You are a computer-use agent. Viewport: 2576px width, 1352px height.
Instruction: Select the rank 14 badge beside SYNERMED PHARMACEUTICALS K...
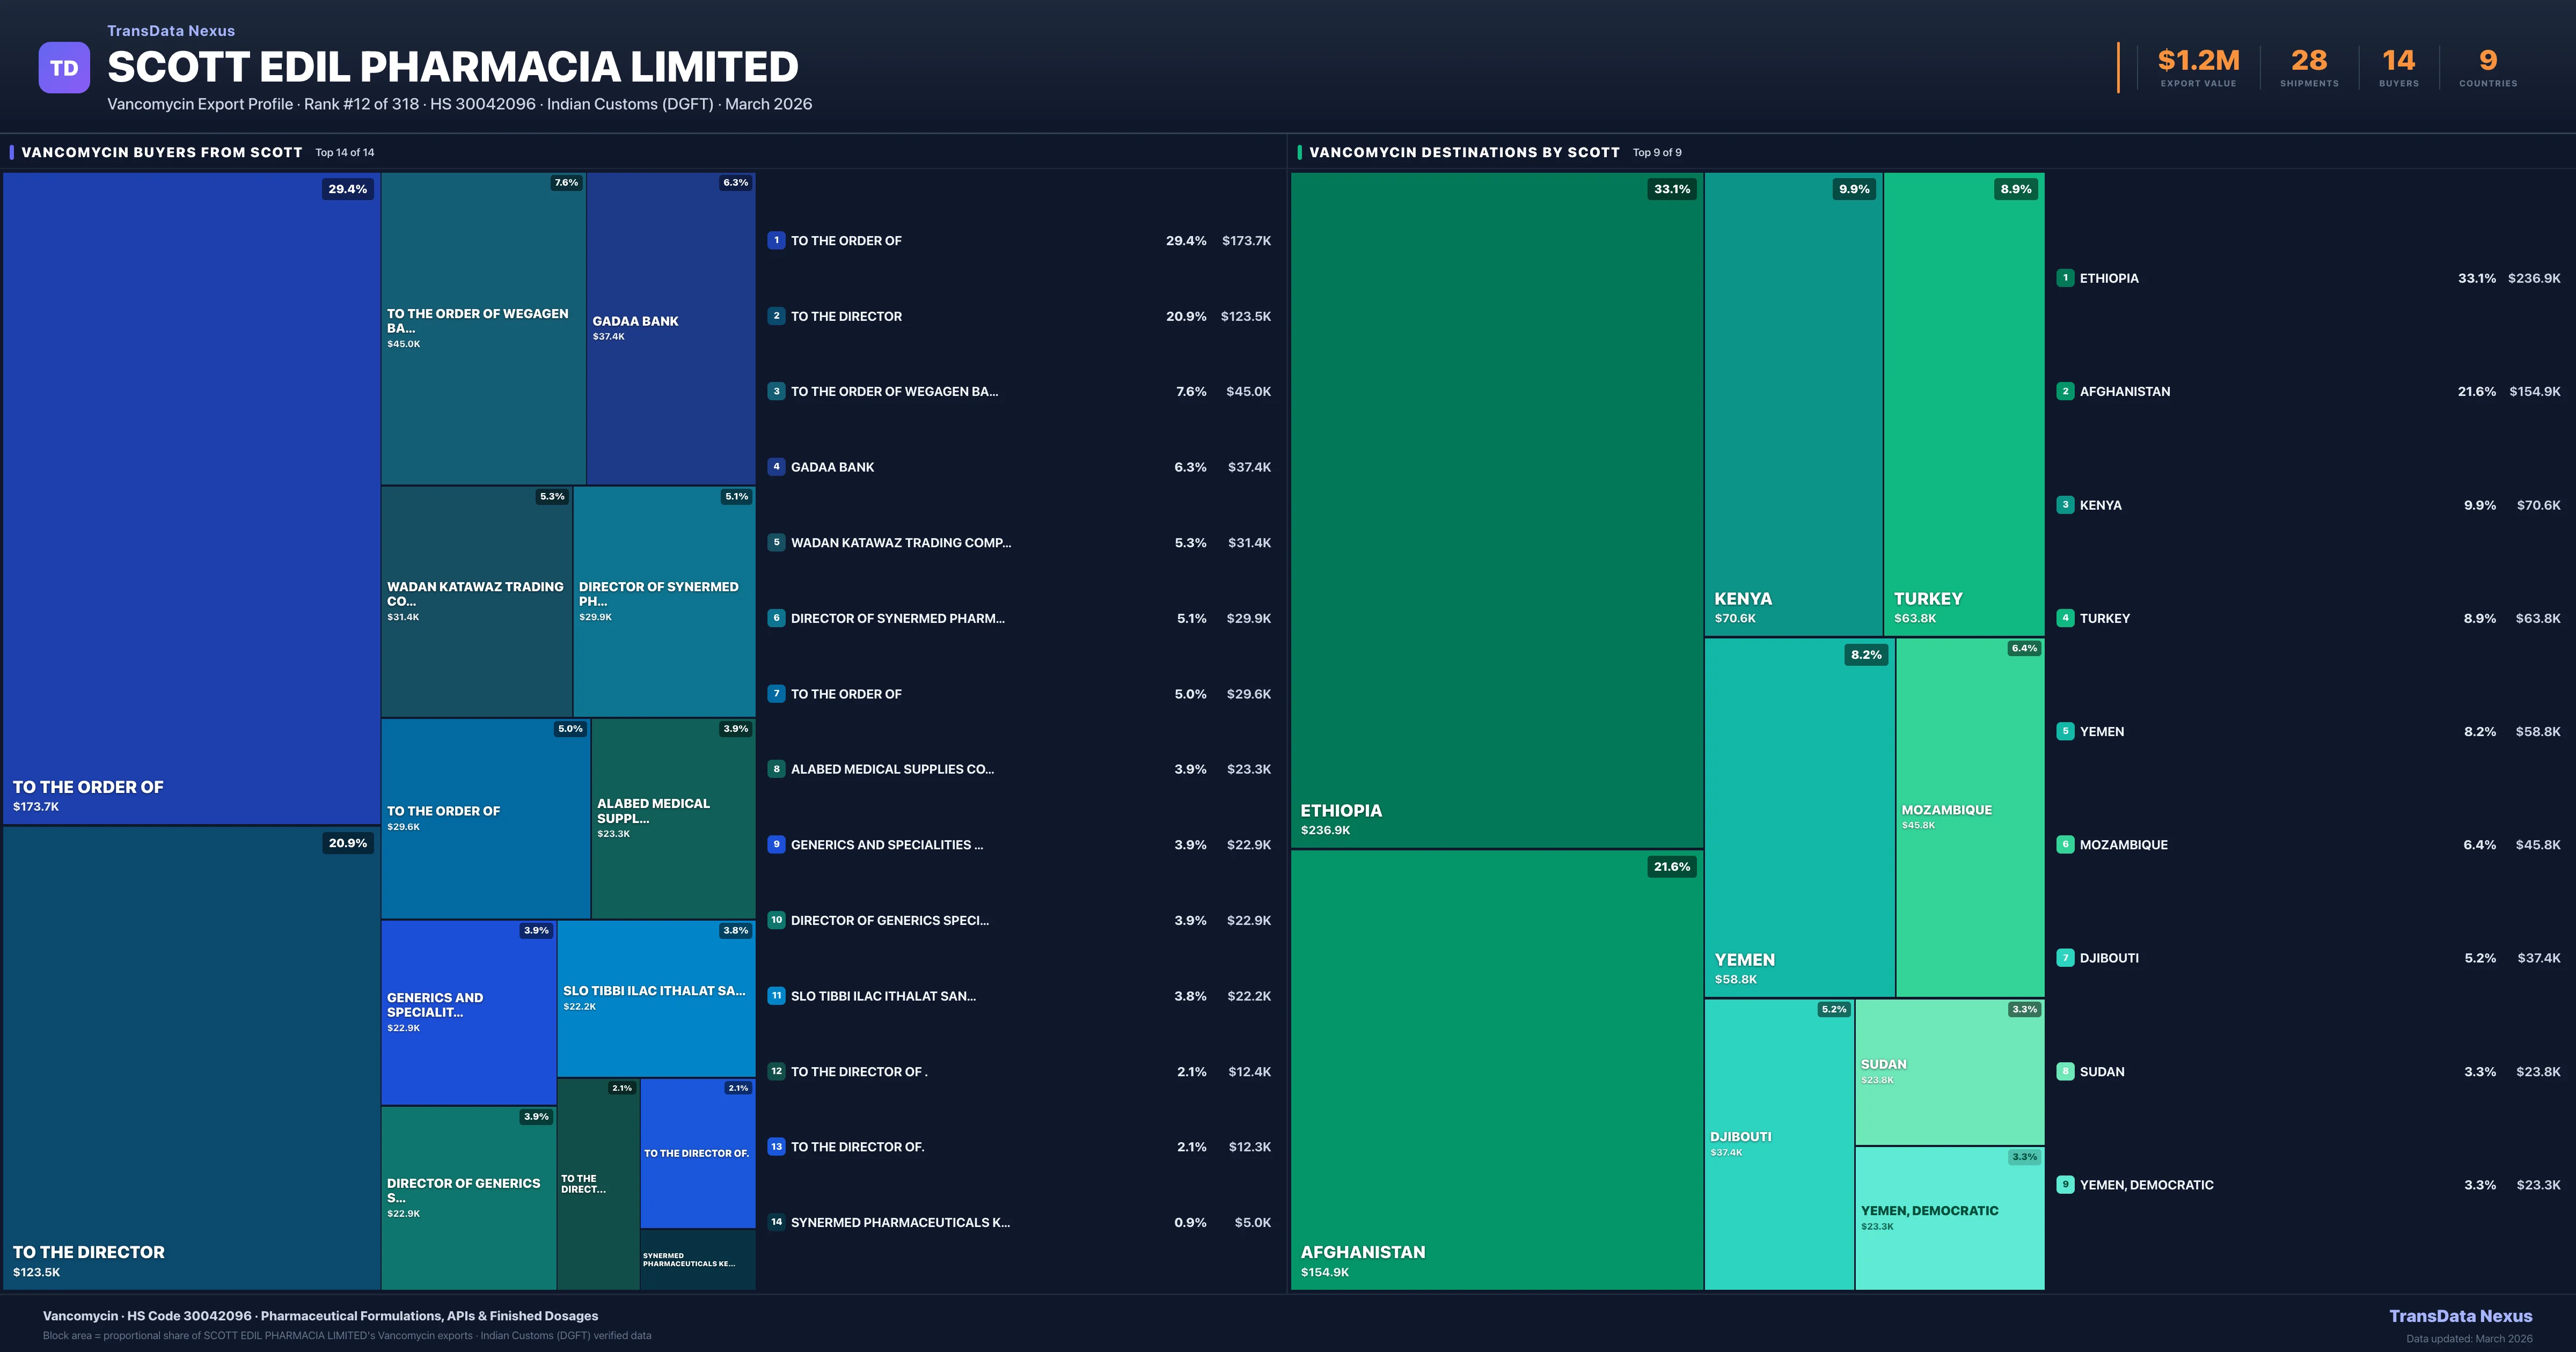coord(776,1222)
